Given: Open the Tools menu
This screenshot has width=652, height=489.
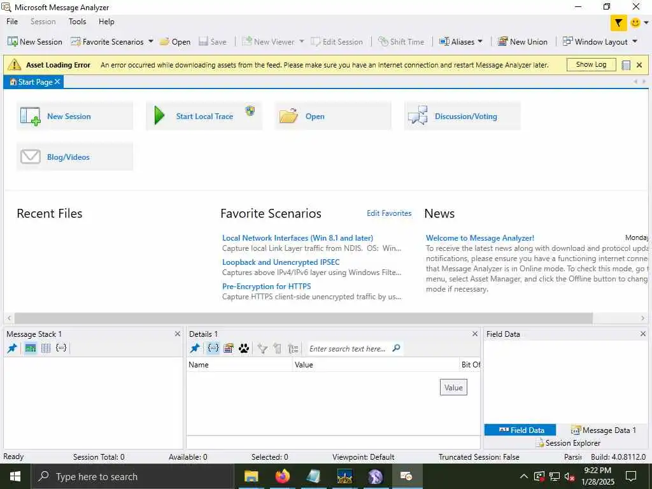Looking at the screenshot, I should click(x=77, y=22).
